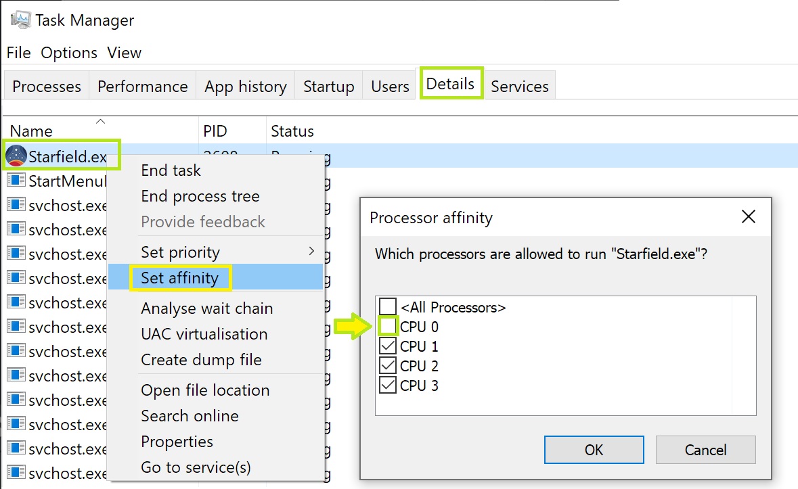Switch to the Performance tab
This screenshot has height=489, width=798.
click(143, 86)
